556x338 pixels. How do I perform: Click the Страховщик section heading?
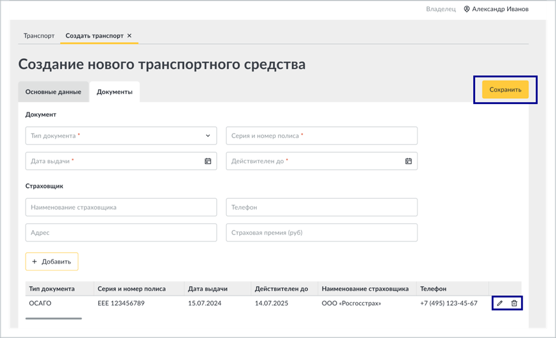point(45,186)
